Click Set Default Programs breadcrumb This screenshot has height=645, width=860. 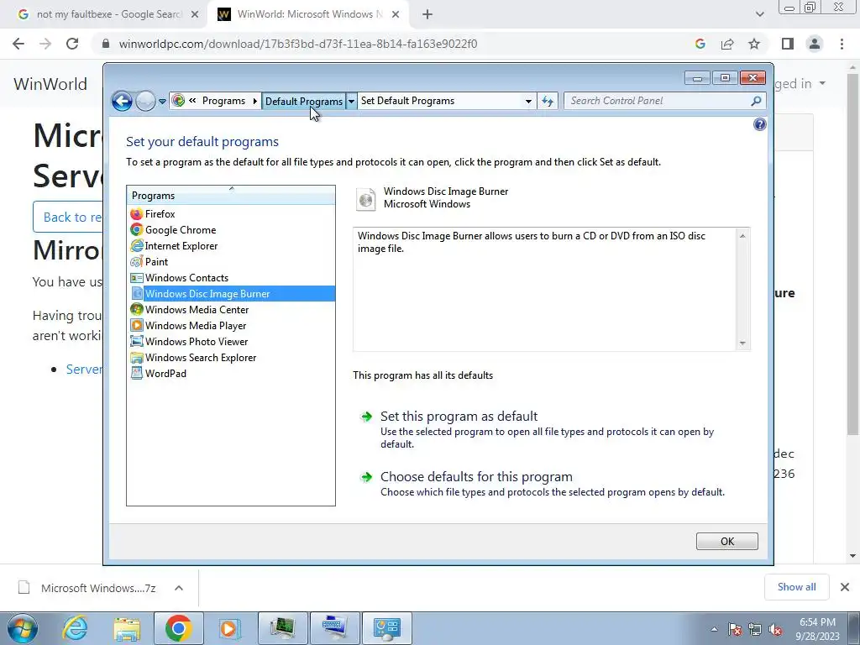[x=407, y=101]
